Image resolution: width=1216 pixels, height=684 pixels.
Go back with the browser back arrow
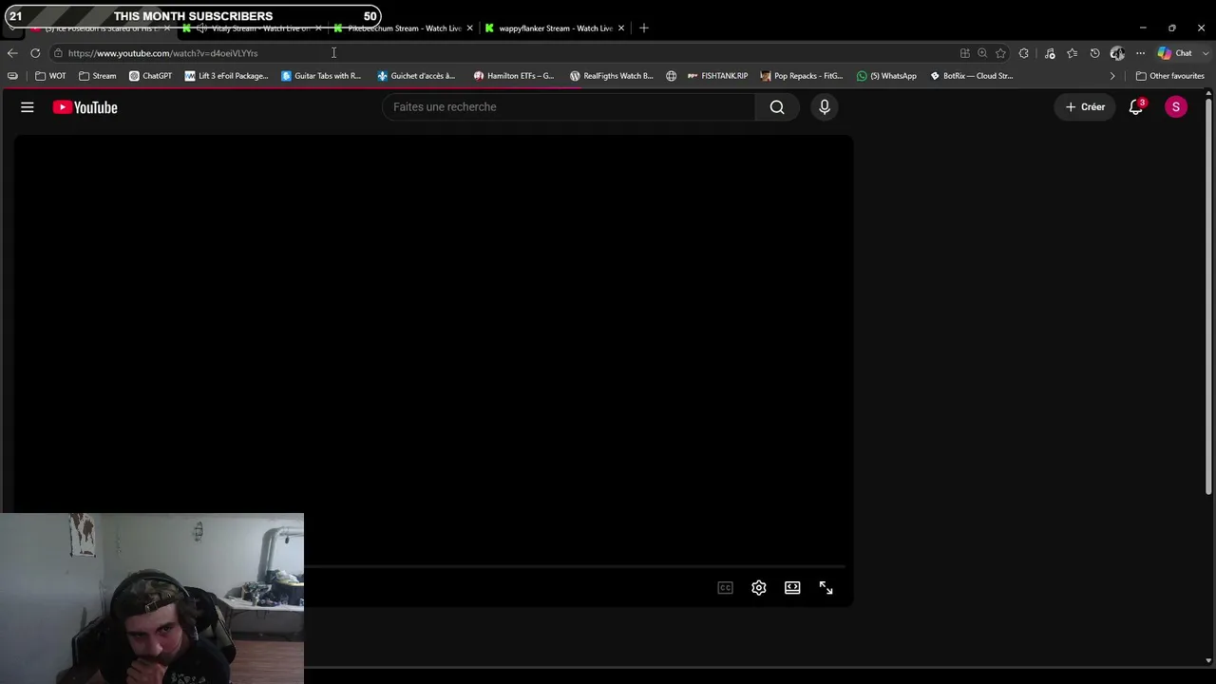pos(12,53)
